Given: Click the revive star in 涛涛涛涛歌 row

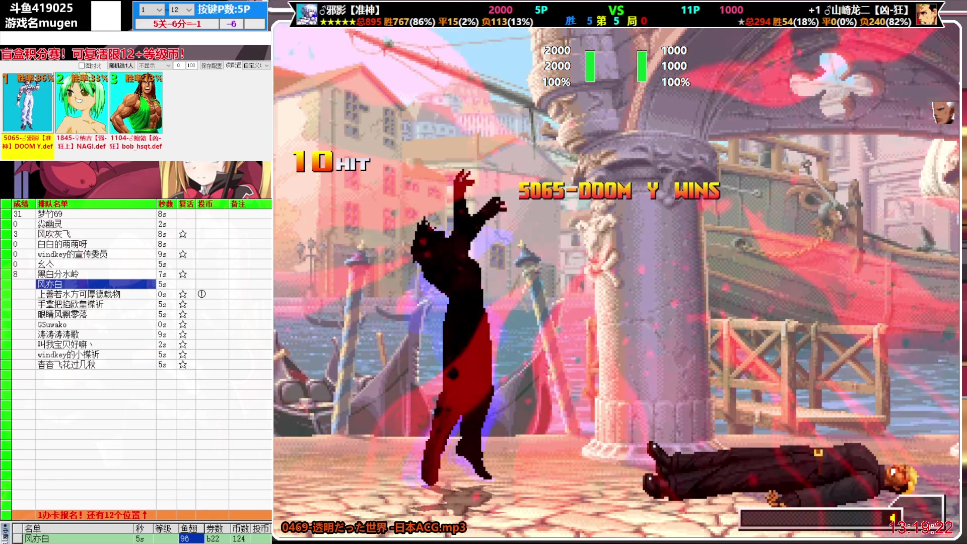Looking at the screenshot, I should [x=183, y=334].
